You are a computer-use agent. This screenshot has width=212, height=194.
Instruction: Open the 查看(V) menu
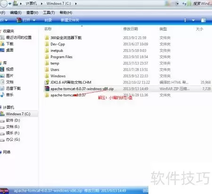33,13
